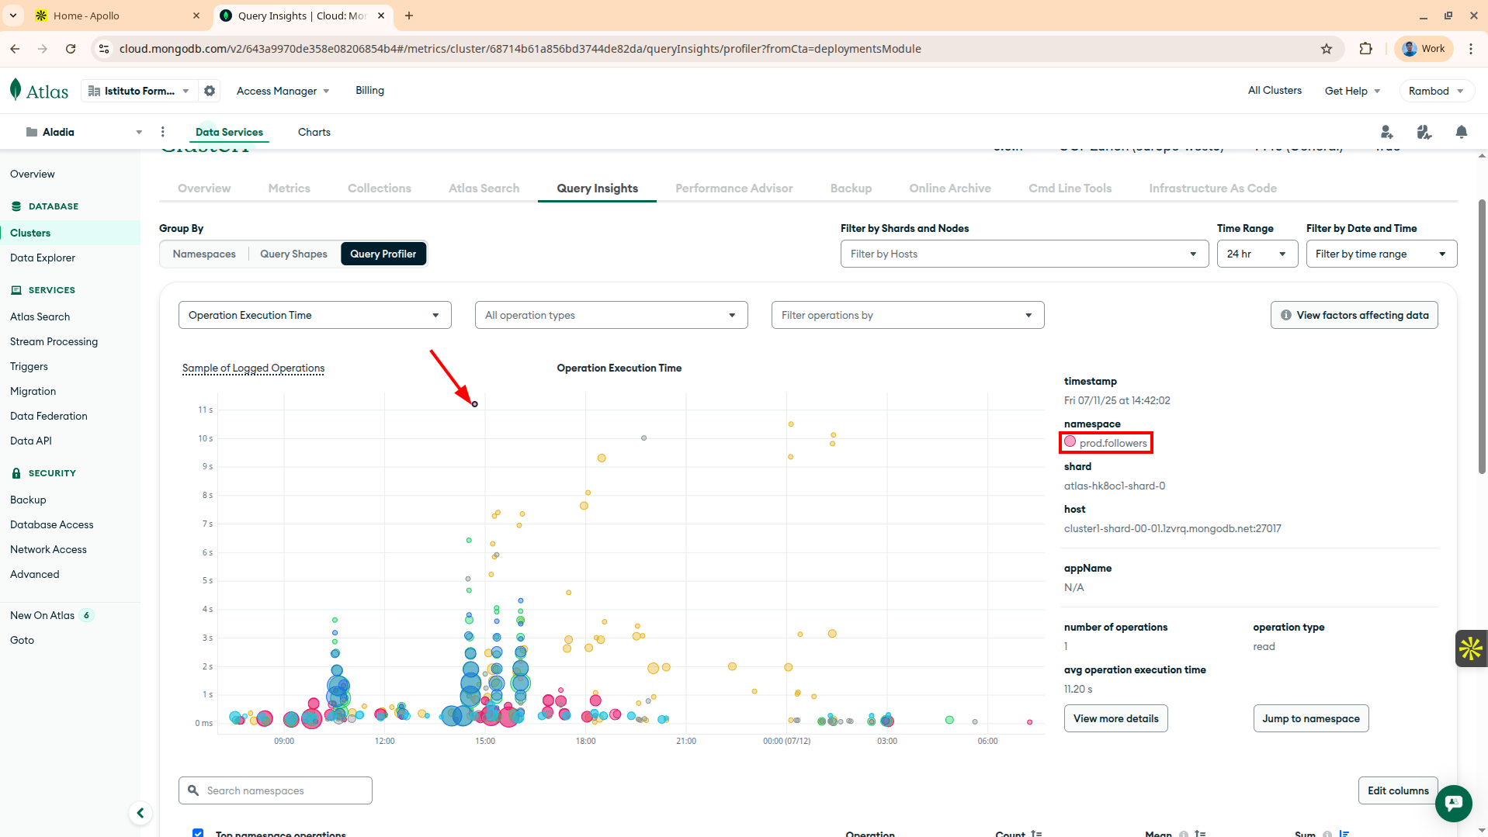Click the Aladia project folder icon
The image size is (1488, 837).
point(32,132)
